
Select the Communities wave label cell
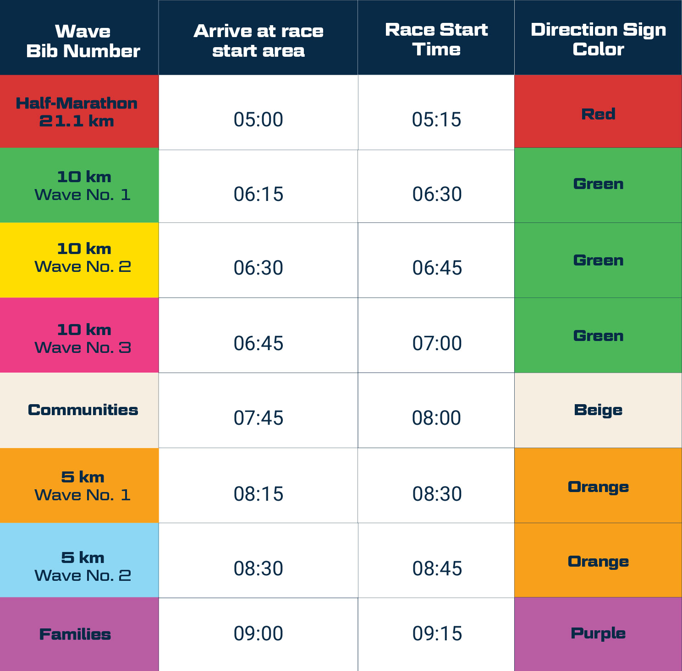(82, 410)
